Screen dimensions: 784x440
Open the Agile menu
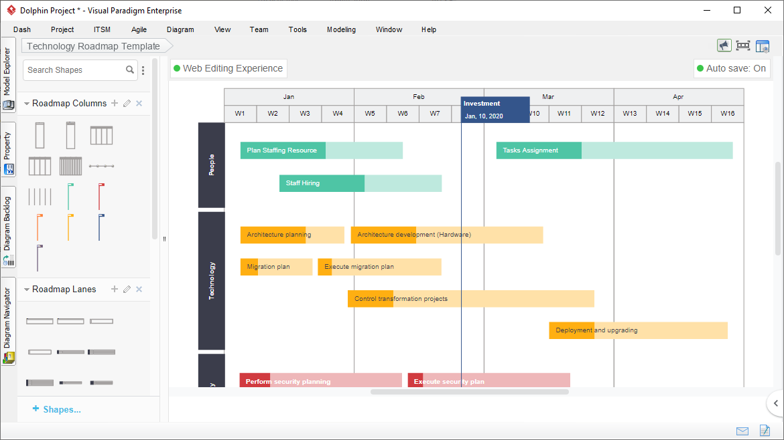tap(139, 29)
